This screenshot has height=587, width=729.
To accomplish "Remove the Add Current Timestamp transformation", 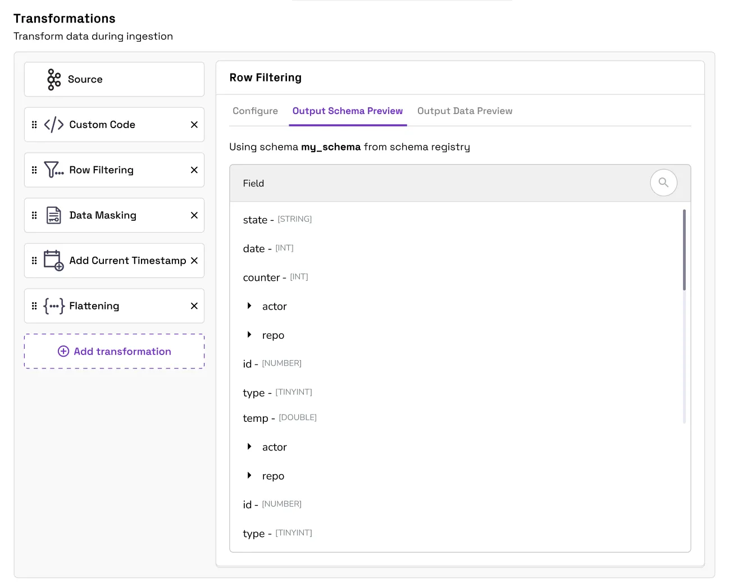I will 194,261.
